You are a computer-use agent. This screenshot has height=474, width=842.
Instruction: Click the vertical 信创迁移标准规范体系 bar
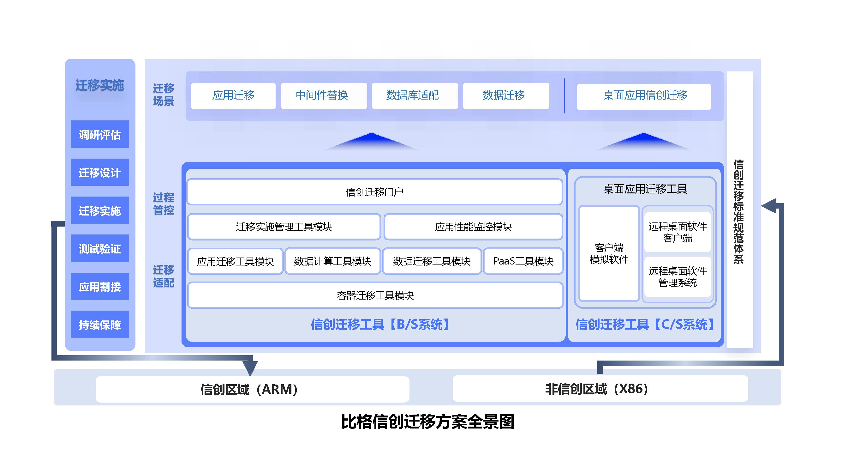pyautogui.click(x=740, y=210)
